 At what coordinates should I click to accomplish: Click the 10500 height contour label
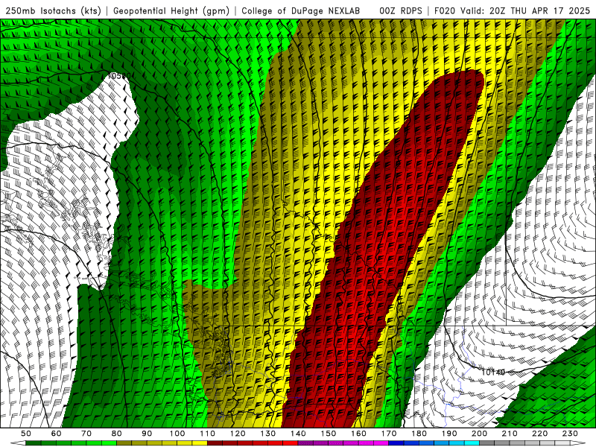coord(118,76)
